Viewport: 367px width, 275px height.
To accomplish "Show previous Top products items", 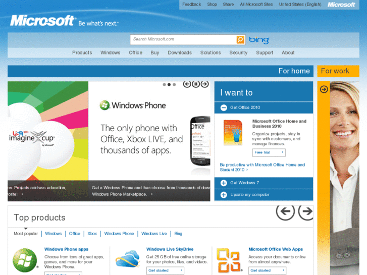I will click(285, 211).
